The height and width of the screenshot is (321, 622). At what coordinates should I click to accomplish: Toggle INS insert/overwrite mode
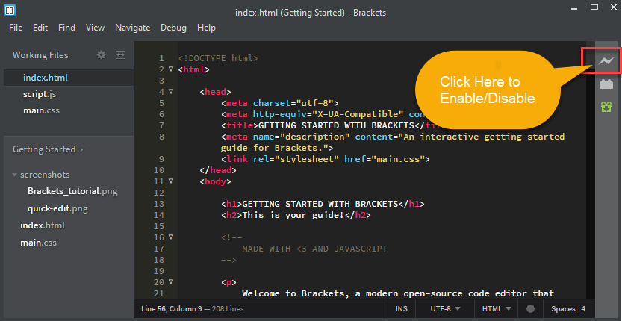pyautogui.click(x=402, y=309)
